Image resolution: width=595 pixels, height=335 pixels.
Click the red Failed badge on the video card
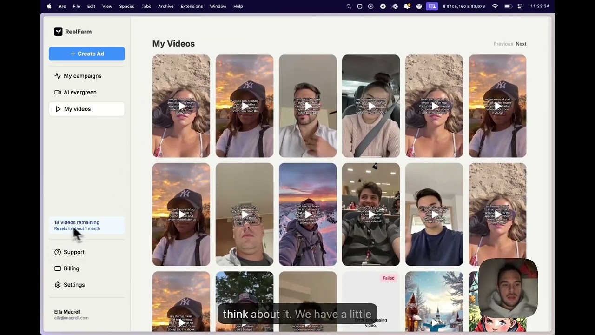(x=389, y=278)
